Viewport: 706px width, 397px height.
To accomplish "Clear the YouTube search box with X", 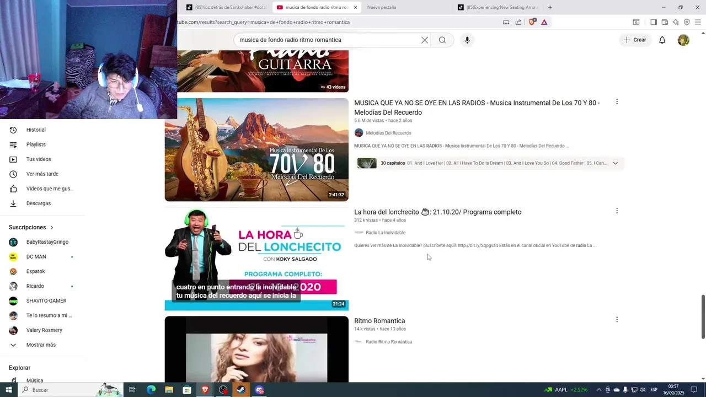I will [425, 40].
